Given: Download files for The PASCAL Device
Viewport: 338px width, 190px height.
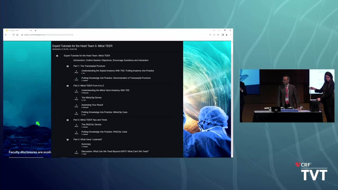Looking at the screenshot, I should coord(76,125).
